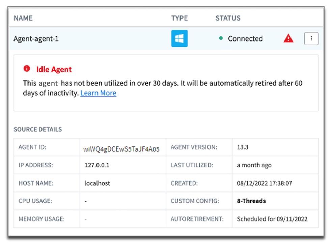Click the localhost host name value

pyautogui.click(x=98, y=183)
